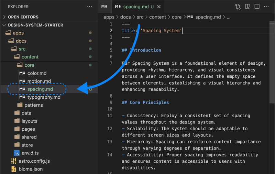Split the editor right
Image resolution: width=275 pixels, height=174 pixels.
tap(257, 7)
